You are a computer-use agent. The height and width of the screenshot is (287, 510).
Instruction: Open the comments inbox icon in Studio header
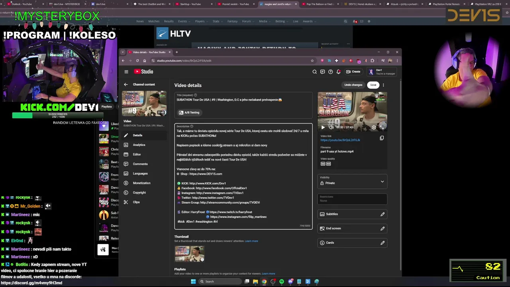point(322,72)
